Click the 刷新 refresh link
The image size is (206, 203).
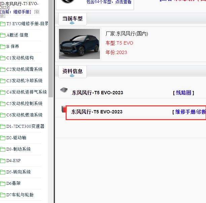[37, 12]
